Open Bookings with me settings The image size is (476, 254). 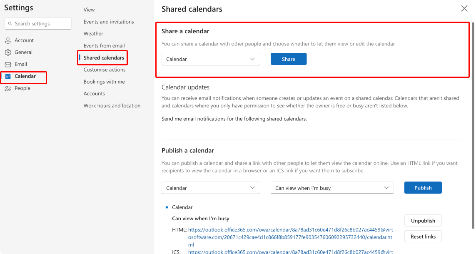click(104, 82)
